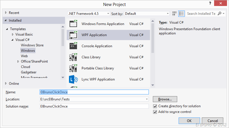The height and width of the screenshot is (128, 229).
Task: Click the Browse button
Action: tap(165, 99)
